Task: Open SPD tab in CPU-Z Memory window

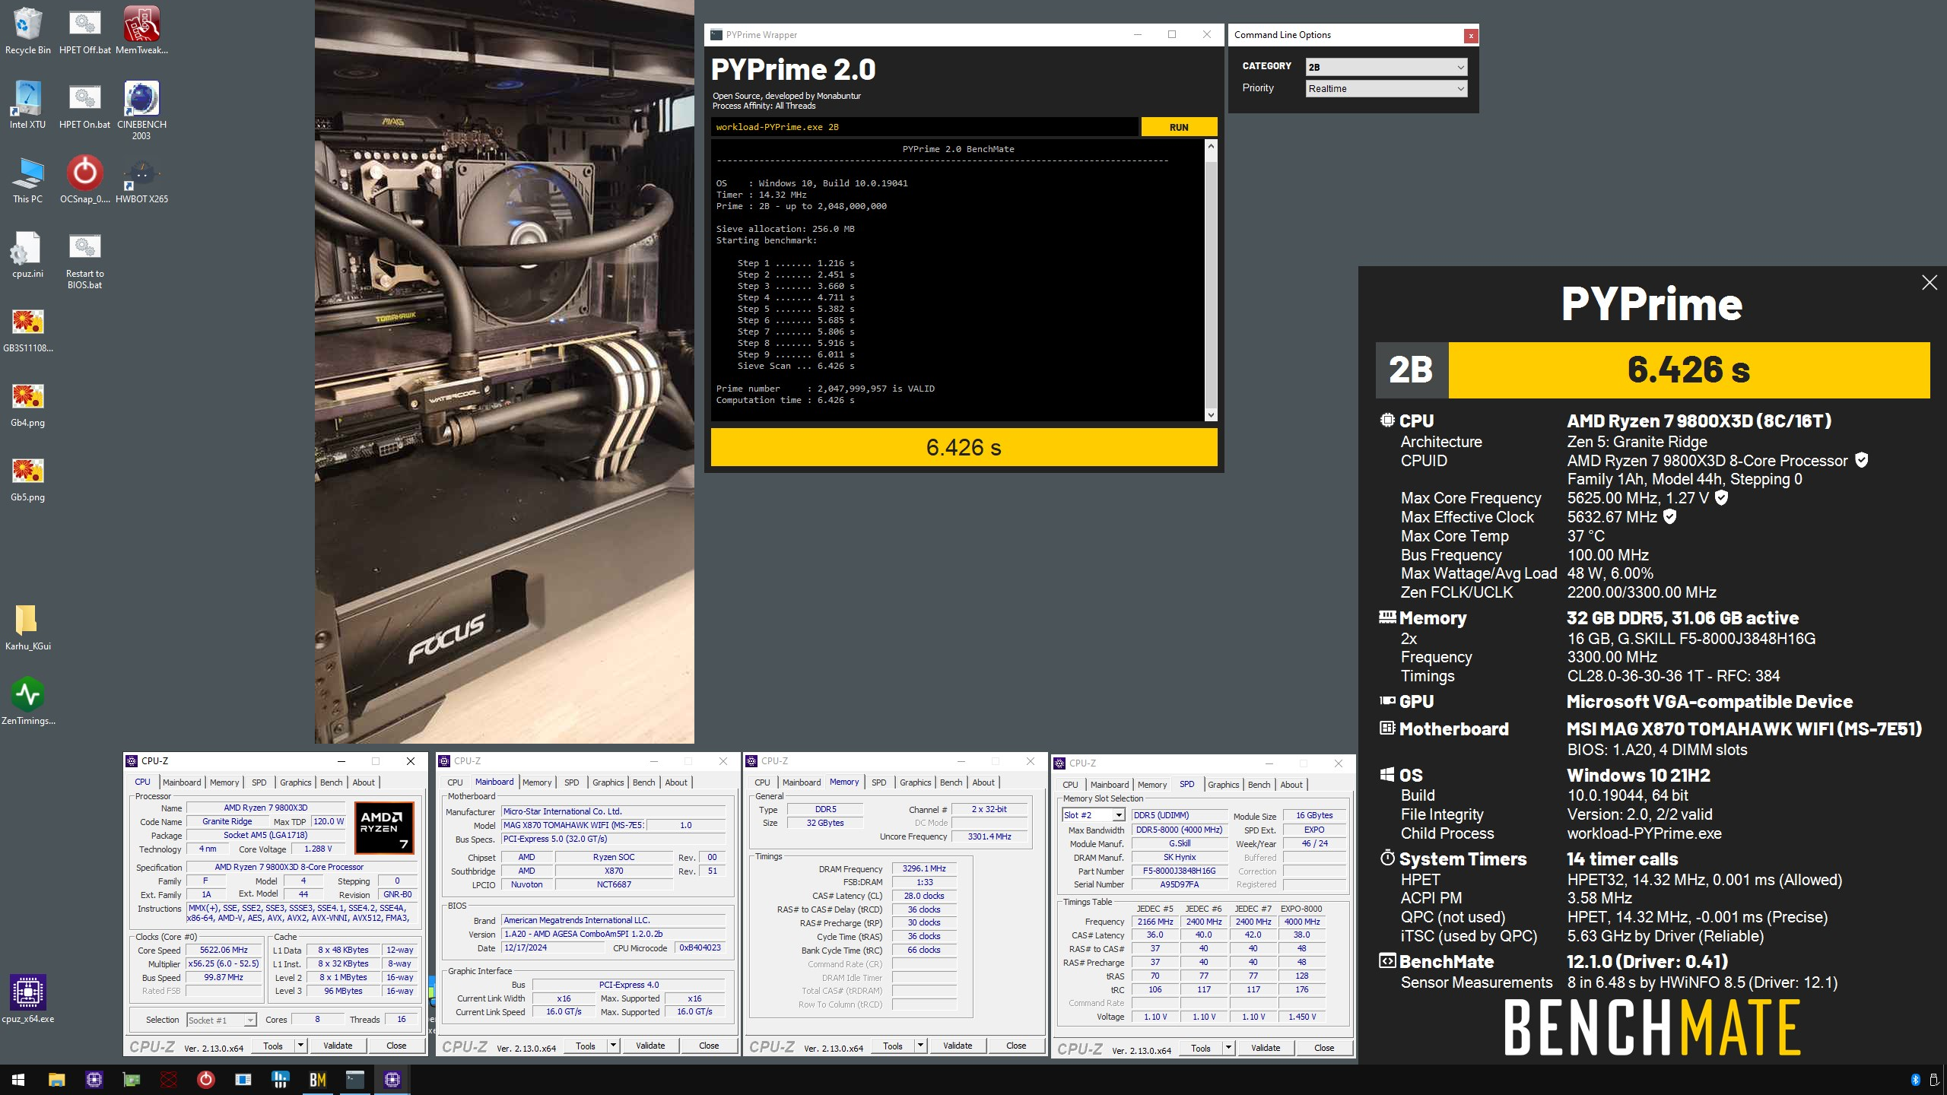Action: tap(878, 782)
